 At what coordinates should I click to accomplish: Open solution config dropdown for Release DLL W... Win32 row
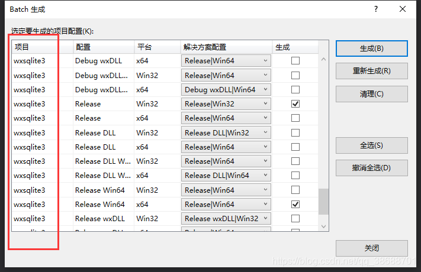click(x=226, y=161)
